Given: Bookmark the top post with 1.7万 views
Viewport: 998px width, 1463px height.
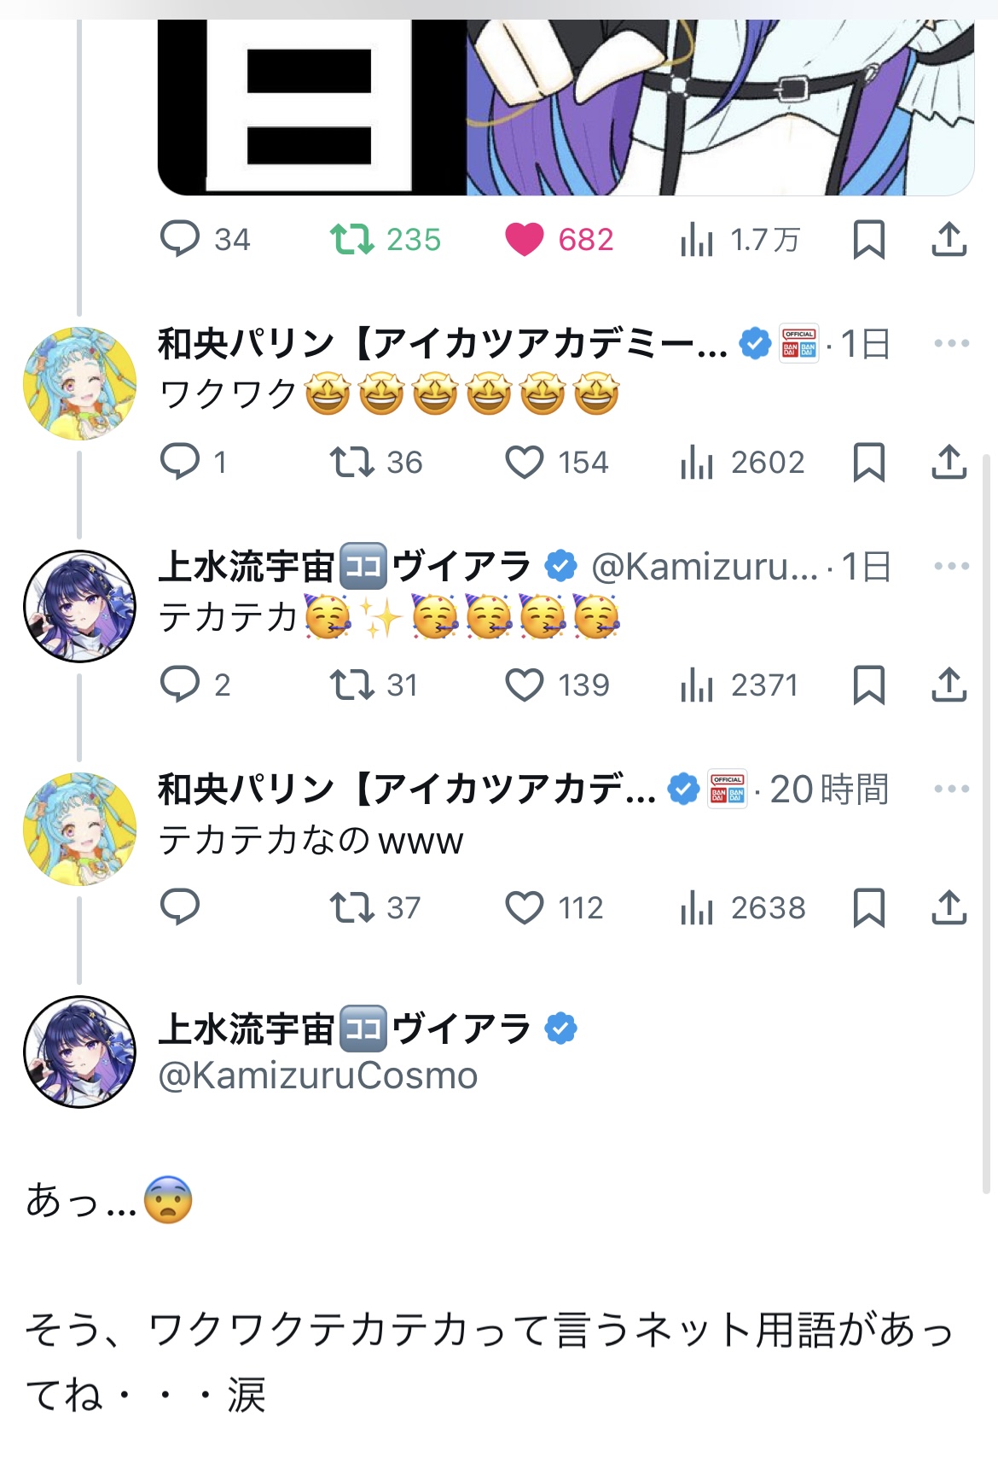Looking at the screenshot, I should [868, 240].
